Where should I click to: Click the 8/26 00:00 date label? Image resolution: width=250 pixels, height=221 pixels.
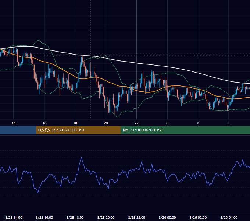tap(167, 217)
